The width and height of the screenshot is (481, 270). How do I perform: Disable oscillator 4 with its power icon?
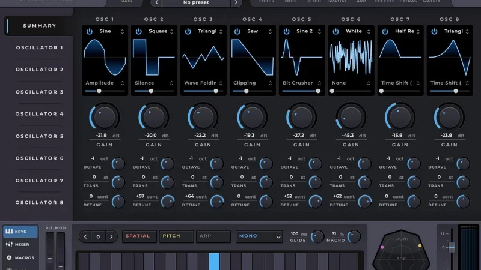pos(236,31)
